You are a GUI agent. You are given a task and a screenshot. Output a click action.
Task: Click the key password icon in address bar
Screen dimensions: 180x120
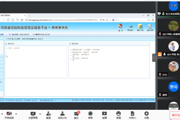[104, 20]
